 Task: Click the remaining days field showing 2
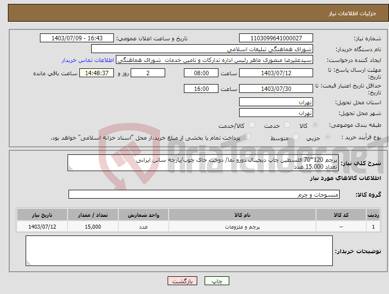click(148, 73)
